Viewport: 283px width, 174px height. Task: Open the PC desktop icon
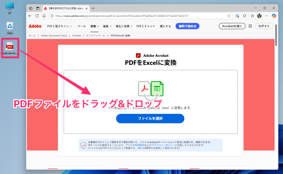pos(10,8)
